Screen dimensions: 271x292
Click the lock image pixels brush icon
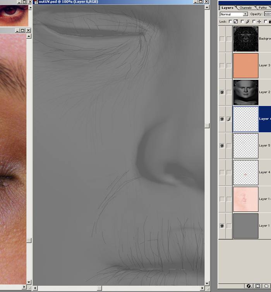(247, 22)
